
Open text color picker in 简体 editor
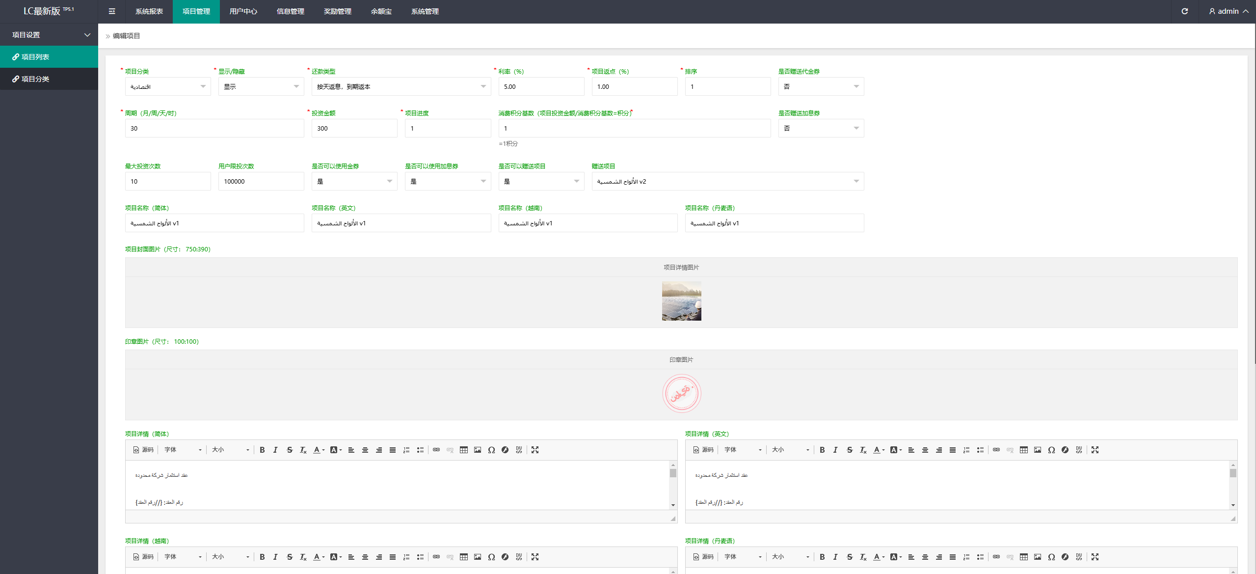pyautogui.click(x=319, y=450)
